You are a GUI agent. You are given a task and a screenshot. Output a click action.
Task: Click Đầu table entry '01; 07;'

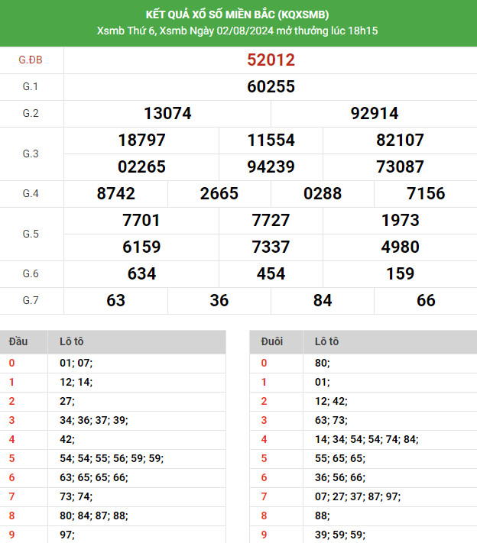point(76,363)
